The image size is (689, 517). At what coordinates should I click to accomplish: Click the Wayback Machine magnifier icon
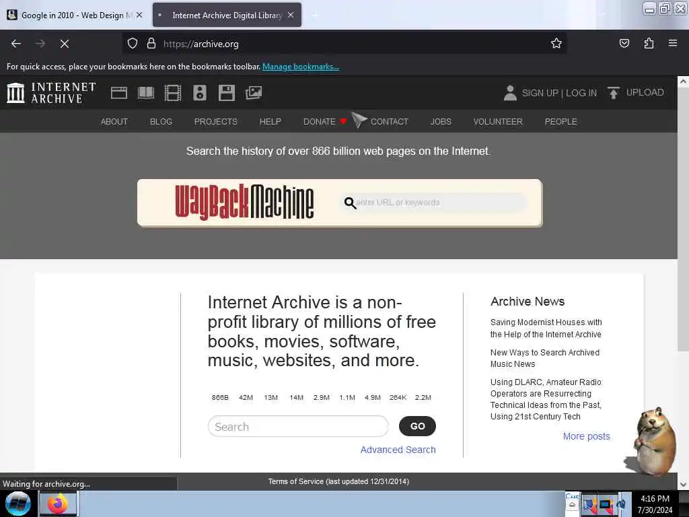pos(350,203)
